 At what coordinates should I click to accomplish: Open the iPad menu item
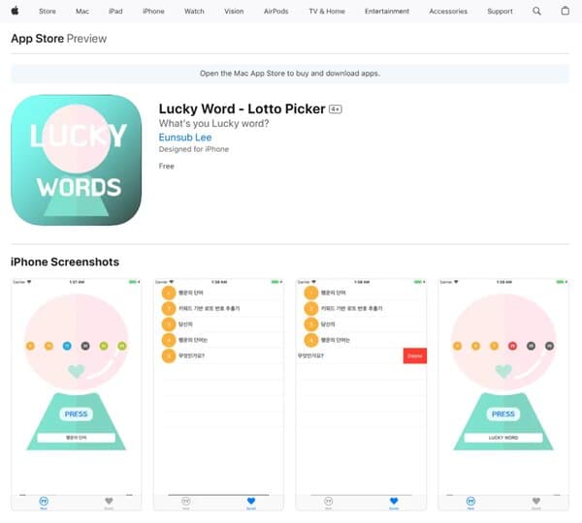115,11
